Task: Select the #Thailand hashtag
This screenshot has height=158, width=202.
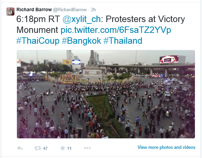Action: [123, 41]
